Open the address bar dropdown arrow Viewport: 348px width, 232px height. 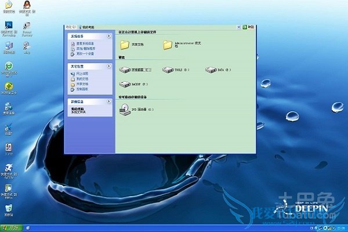(239, 27)
